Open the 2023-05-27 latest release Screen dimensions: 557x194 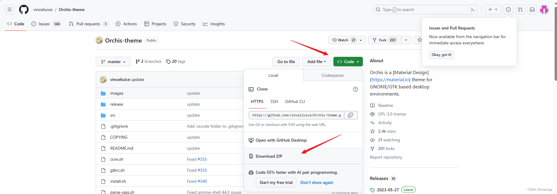pyautogui.click(x=393, y=190)
